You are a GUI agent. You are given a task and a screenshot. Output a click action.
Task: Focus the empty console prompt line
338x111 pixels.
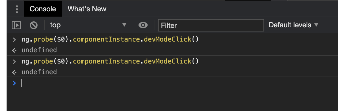[x=173, y=83]
